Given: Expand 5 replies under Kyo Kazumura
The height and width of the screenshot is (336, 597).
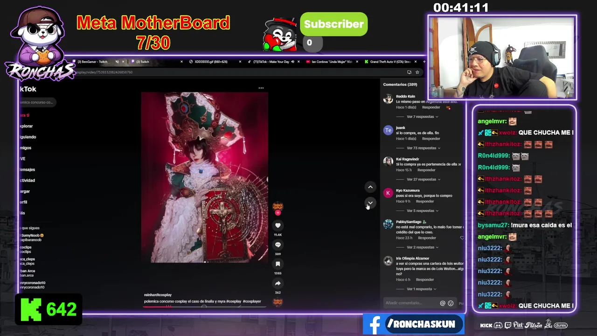Looking at the screenshot, I should pos(423,210).
